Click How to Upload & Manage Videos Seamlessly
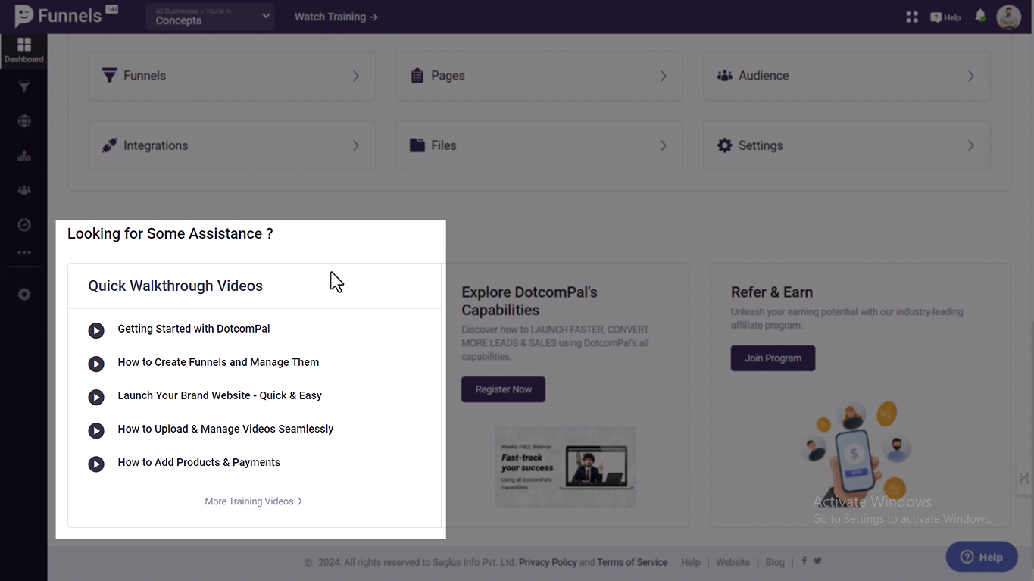Screen dimensions: 1034x581 tap(226, 429)
